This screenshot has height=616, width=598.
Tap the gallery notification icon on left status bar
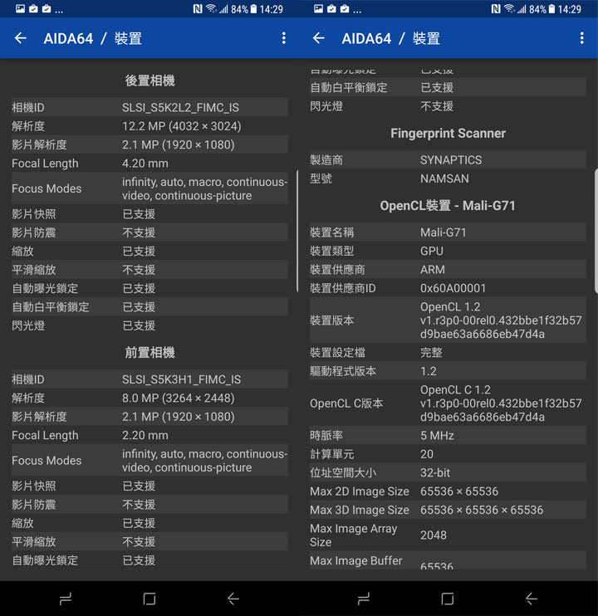pos(20,8)
